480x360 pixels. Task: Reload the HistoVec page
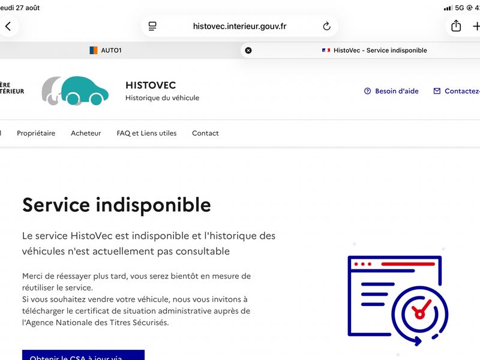326,26
